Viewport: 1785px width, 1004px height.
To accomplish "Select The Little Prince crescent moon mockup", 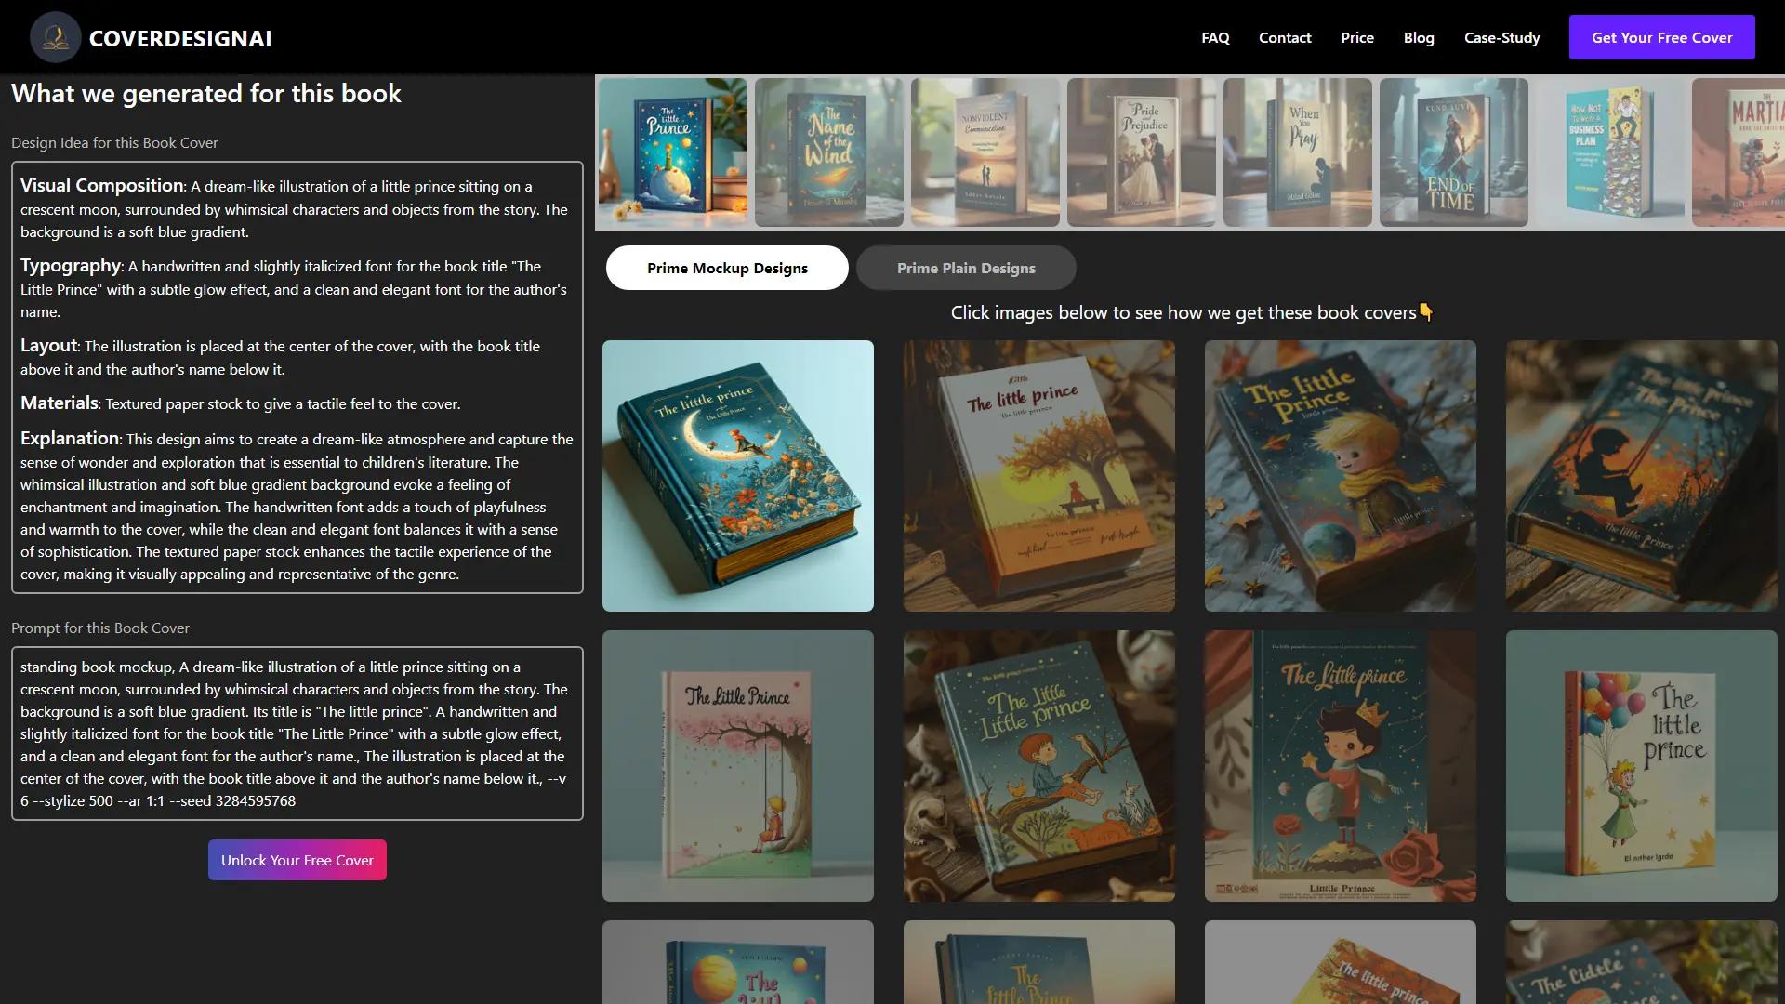I will click(x=737, y=475).
